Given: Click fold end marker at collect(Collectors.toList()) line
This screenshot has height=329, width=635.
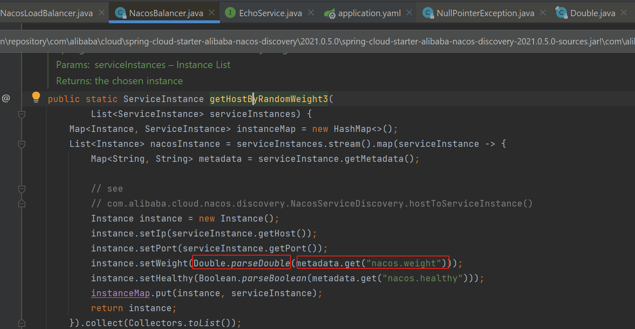Looking at the screenshot, I should point(22,323).
